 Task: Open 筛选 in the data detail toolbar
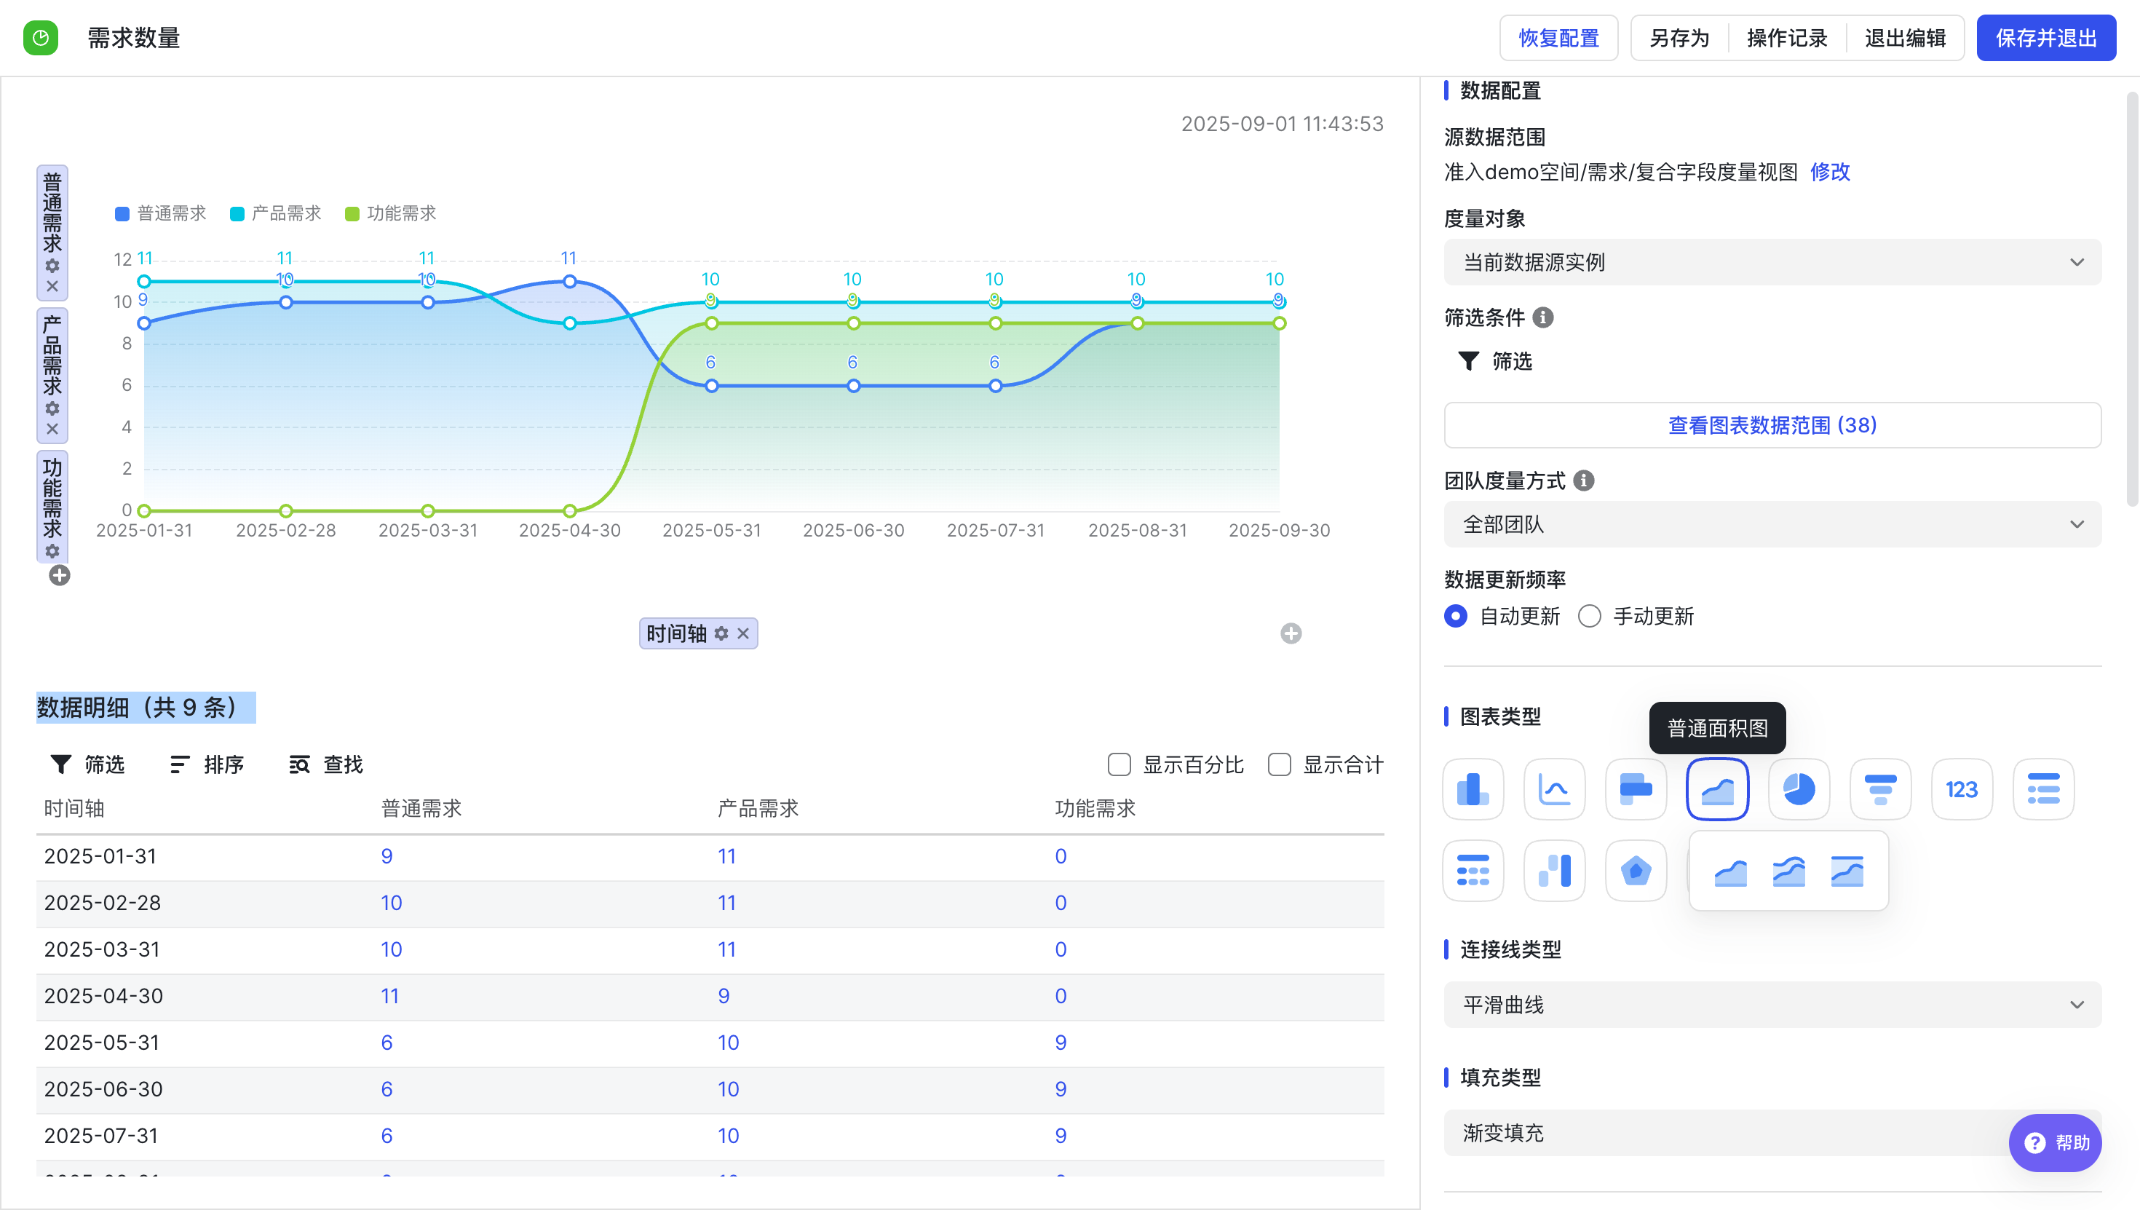point(87,764)
